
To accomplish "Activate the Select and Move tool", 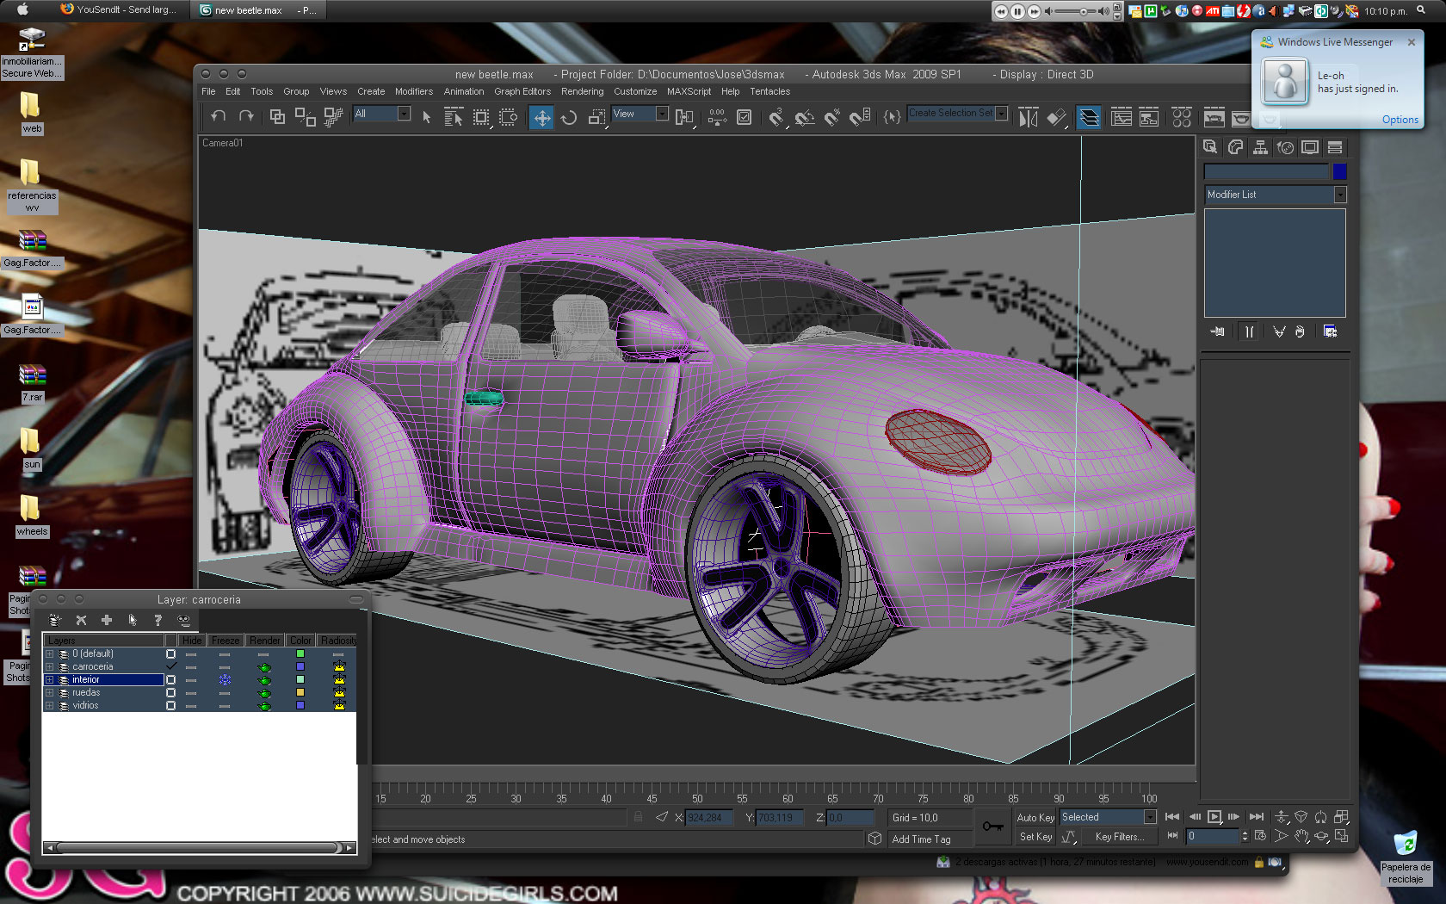I will coord(541,118).
